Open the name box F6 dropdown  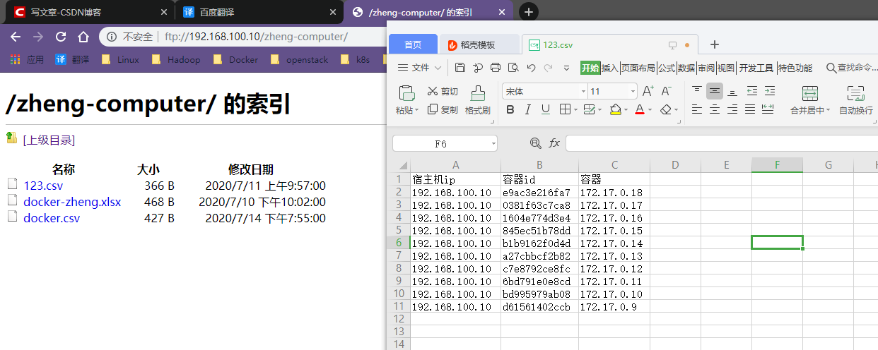pos(493,143)
